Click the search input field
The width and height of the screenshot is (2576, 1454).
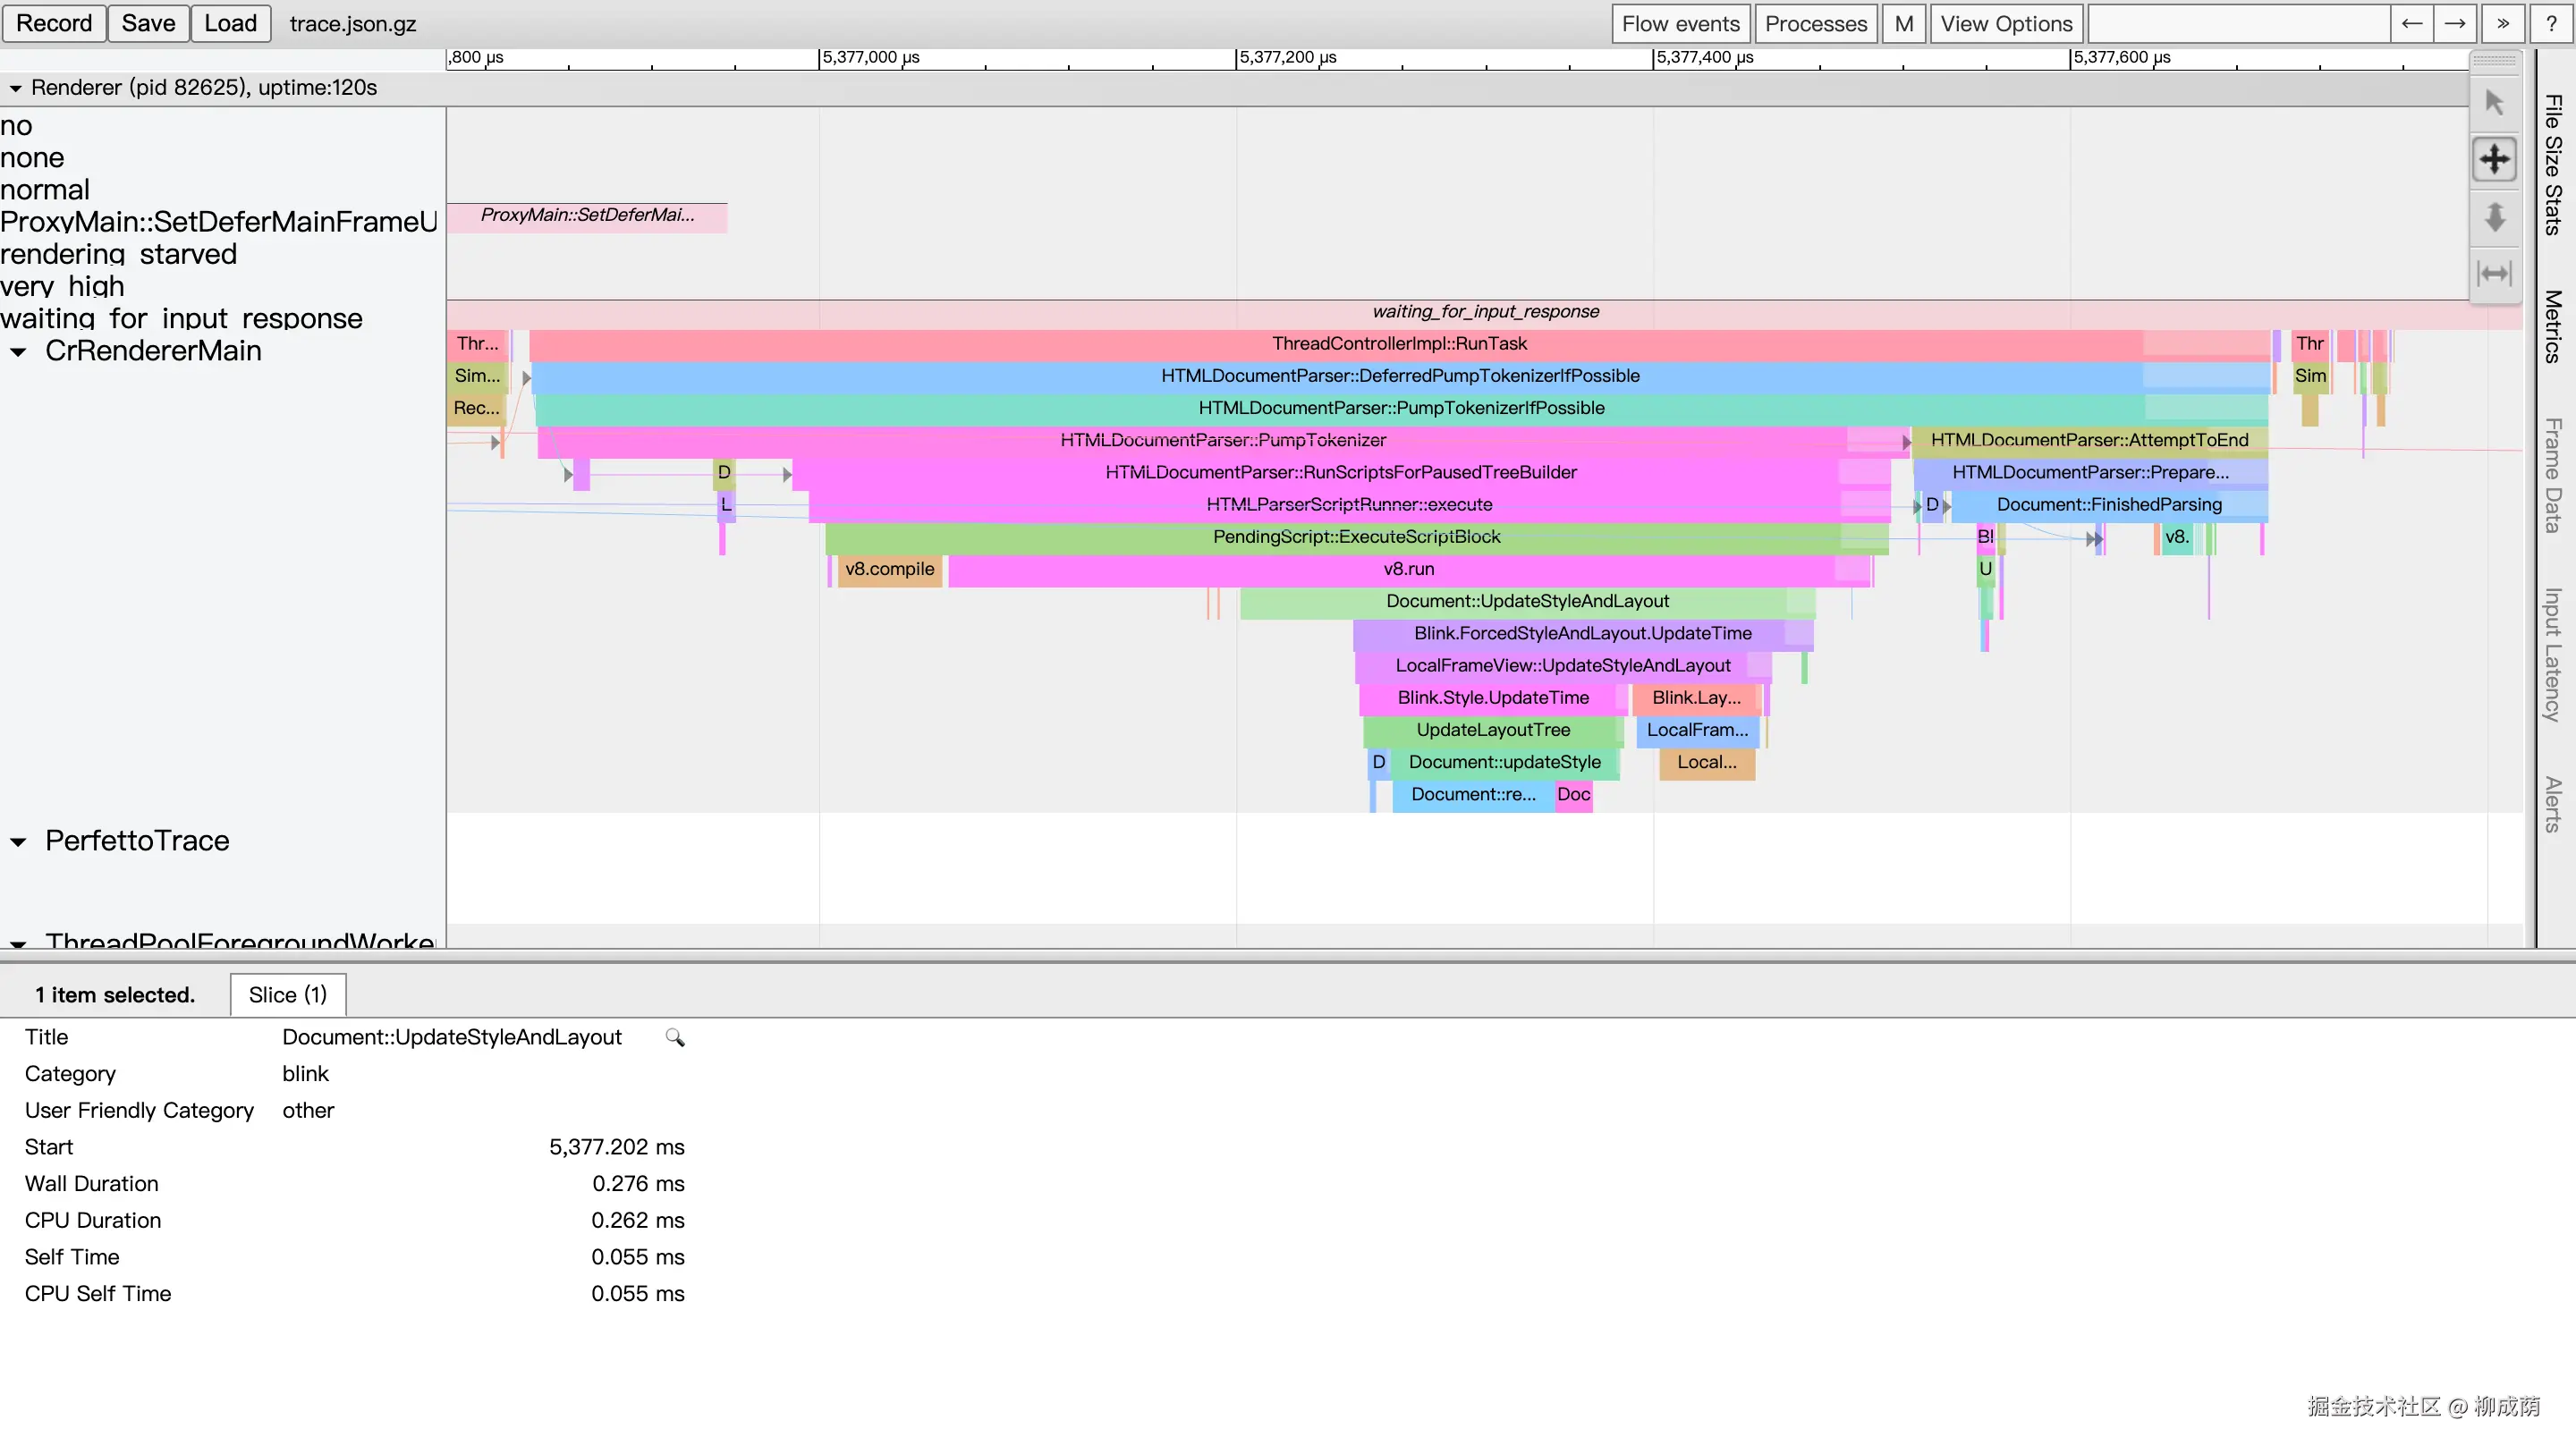[2238, 24]
